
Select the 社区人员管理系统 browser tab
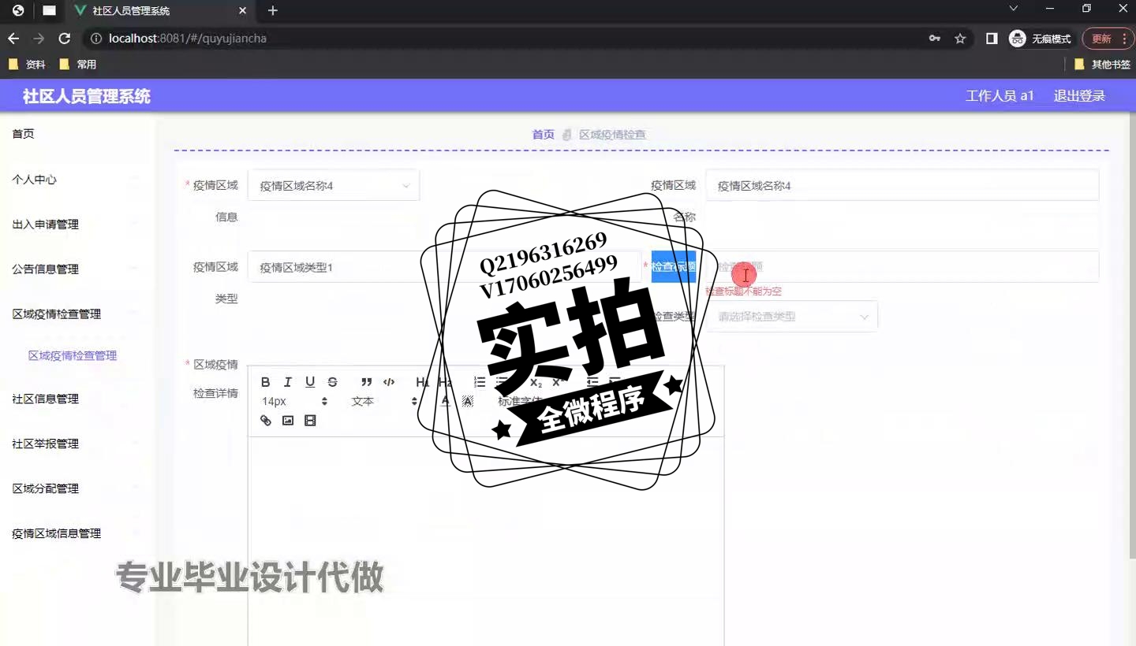(160, 11)
